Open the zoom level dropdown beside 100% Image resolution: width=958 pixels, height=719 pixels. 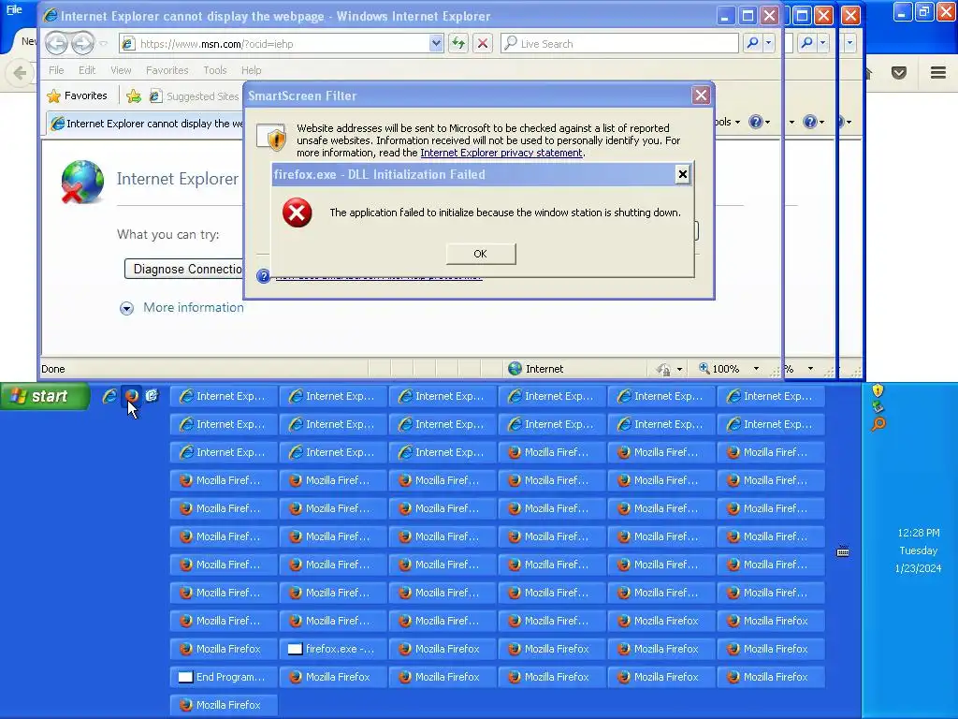tap(756, 369)
